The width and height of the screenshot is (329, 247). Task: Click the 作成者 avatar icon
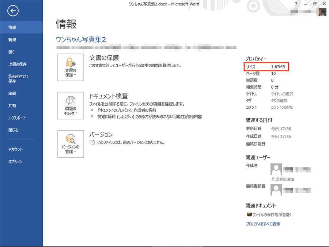(x=276, y=169)
